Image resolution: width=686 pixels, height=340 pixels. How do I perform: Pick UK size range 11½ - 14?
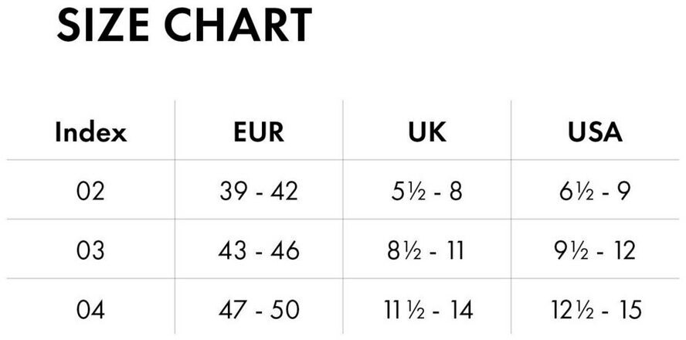coord(427,310)
